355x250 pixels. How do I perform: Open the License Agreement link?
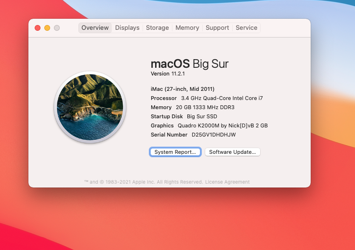(x=227, y=182)
